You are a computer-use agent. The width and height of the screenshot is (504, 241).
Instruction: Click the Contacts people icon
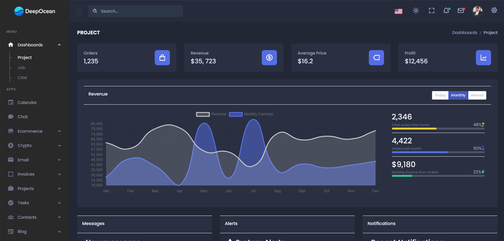coord(11,217)
